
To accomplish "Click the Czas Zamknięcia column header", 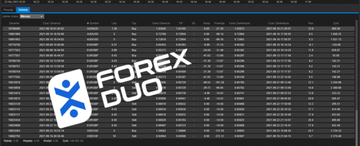I will 278,23.
